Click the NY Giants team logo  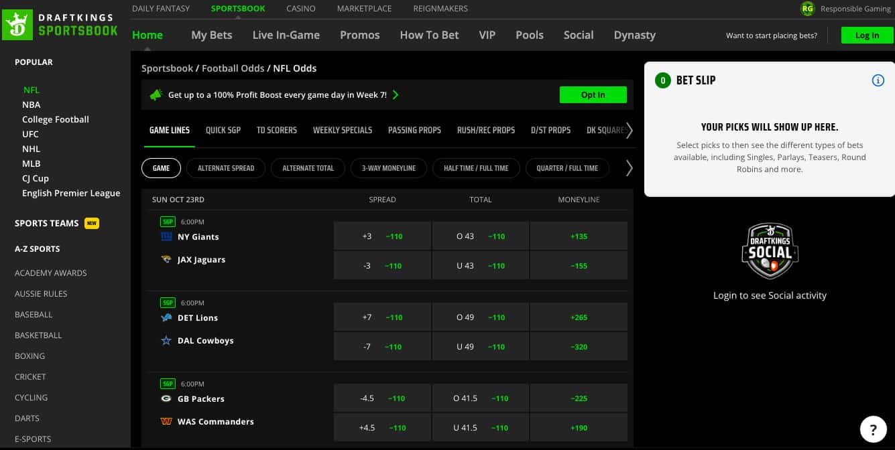pos(166,237)
